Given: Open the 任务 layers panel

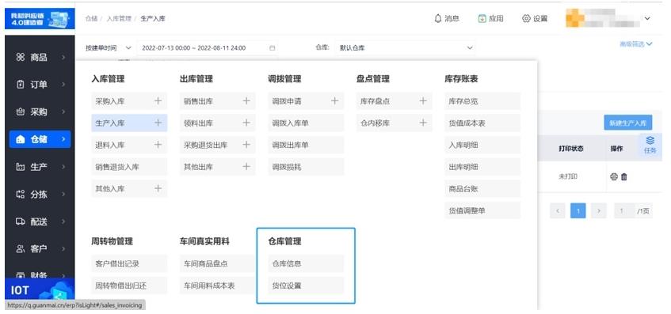Looking at the screenshot, I should [650, 145].
